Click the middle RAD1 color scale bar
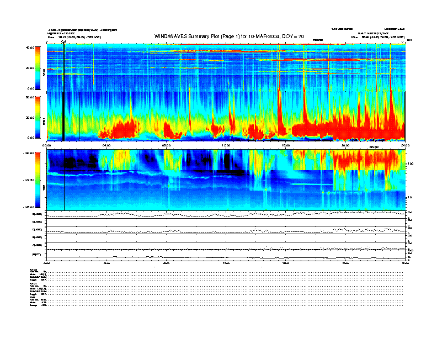 point(38,117)
